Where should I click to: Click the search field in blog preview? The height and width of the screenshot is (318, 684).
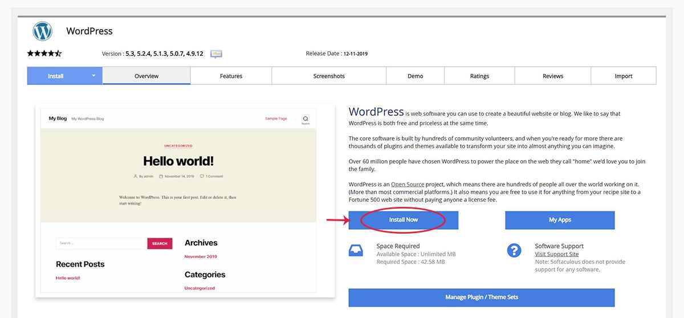(x=101, y=243)
